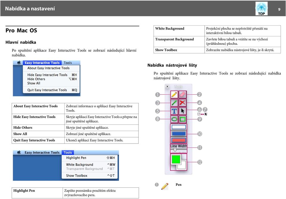
Task: Activate the blue T text tool
Action: click(x=174, y=111)
